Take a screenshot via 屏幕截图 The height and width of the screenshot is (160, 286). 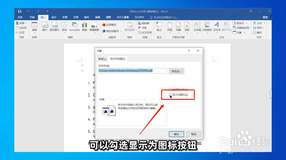(x=94, y=27)
